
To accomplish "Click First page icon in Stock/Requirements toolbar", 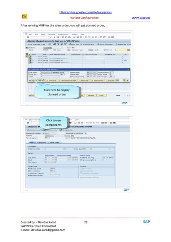I will tap(86, 37).
